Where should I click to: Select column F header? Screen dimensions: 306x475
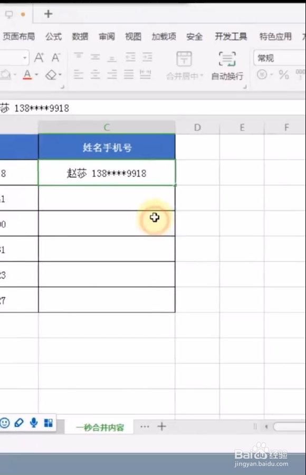[286, 128]
